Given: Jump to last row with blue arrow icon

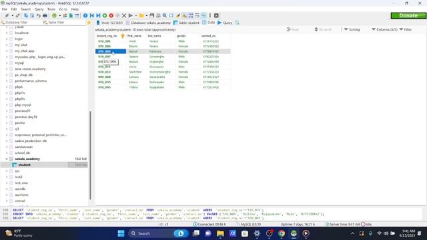Looking at the screenshot, I should [98, 15].
